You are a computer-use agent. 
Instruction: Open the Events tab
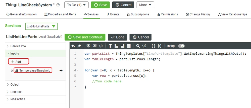[x=113, y=14]
